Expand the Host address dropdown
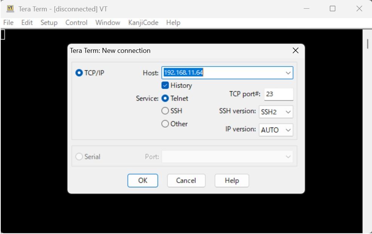This screenshot has height=234, width=372. 288,73
